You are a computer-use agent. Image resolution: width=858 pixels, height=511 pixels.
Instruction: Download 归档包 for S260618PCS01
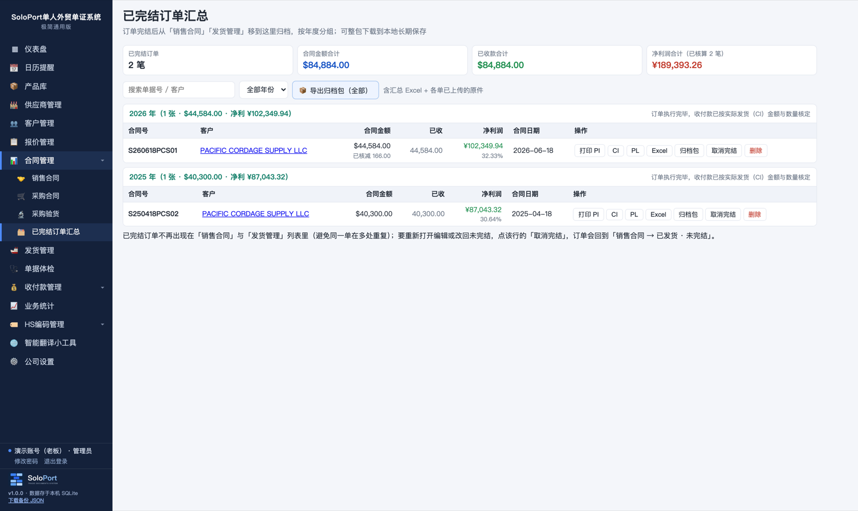point(689,150)
